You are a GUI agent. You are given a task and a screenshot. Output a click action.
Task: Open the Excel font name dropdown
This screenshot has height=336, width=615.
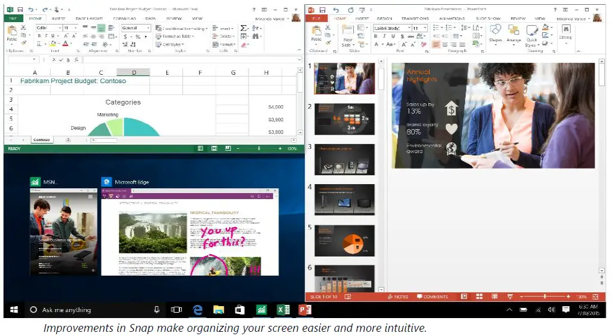[60, 28]
